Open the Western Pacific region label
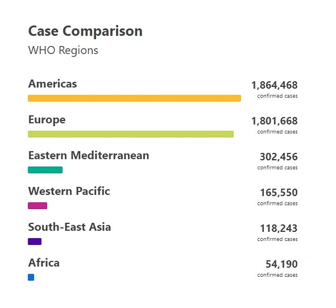This screenshot has width=336, height=308. 69,192
